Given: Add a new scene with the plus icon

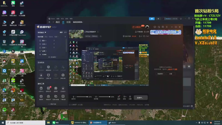Looking at the screenshot, I should coord(65,37).
